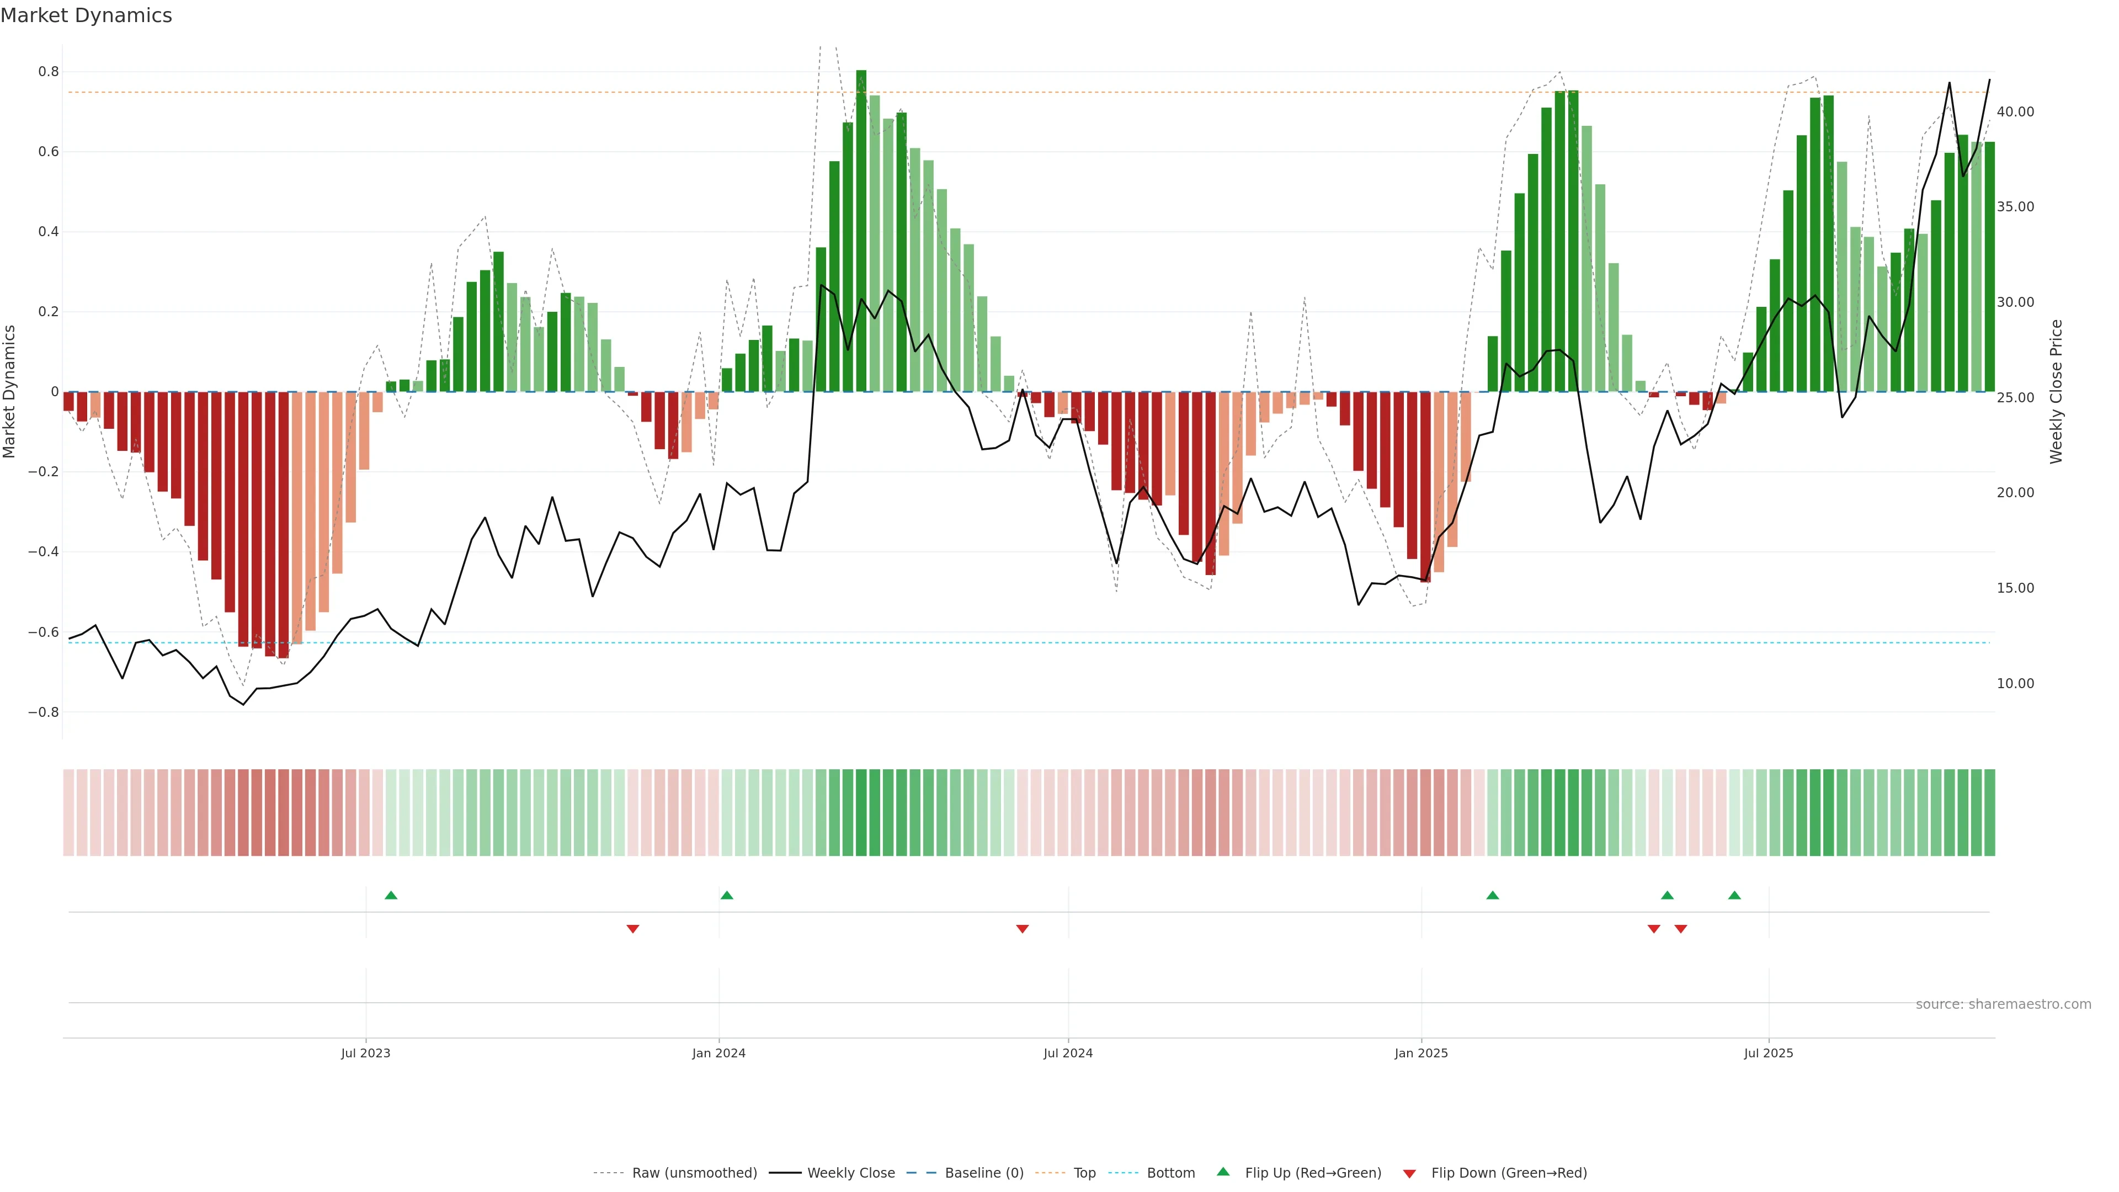The width and height of the screenshot is (2119, 1192).
Task: Toggle the Weekly Close legend entry
Action: tap(850, 1173)
